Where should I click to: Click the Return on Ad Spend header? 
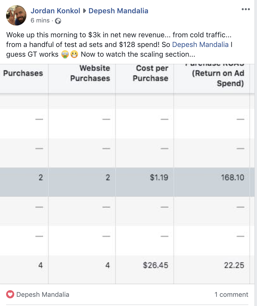pos(218,78)
